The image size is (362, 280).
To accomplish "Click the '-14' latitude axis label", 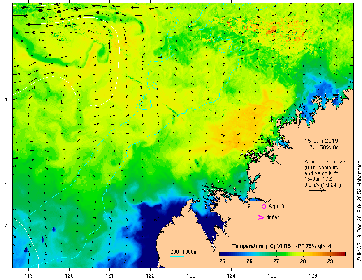I will coord(5,100).
